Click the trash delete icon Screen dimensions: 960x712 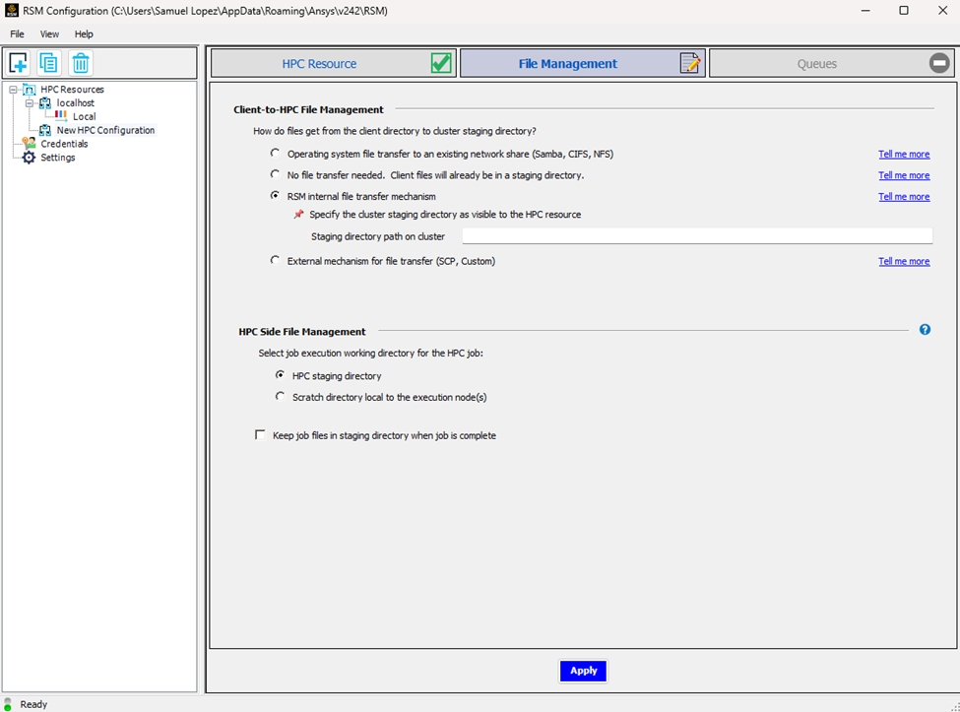pos(80,63)
